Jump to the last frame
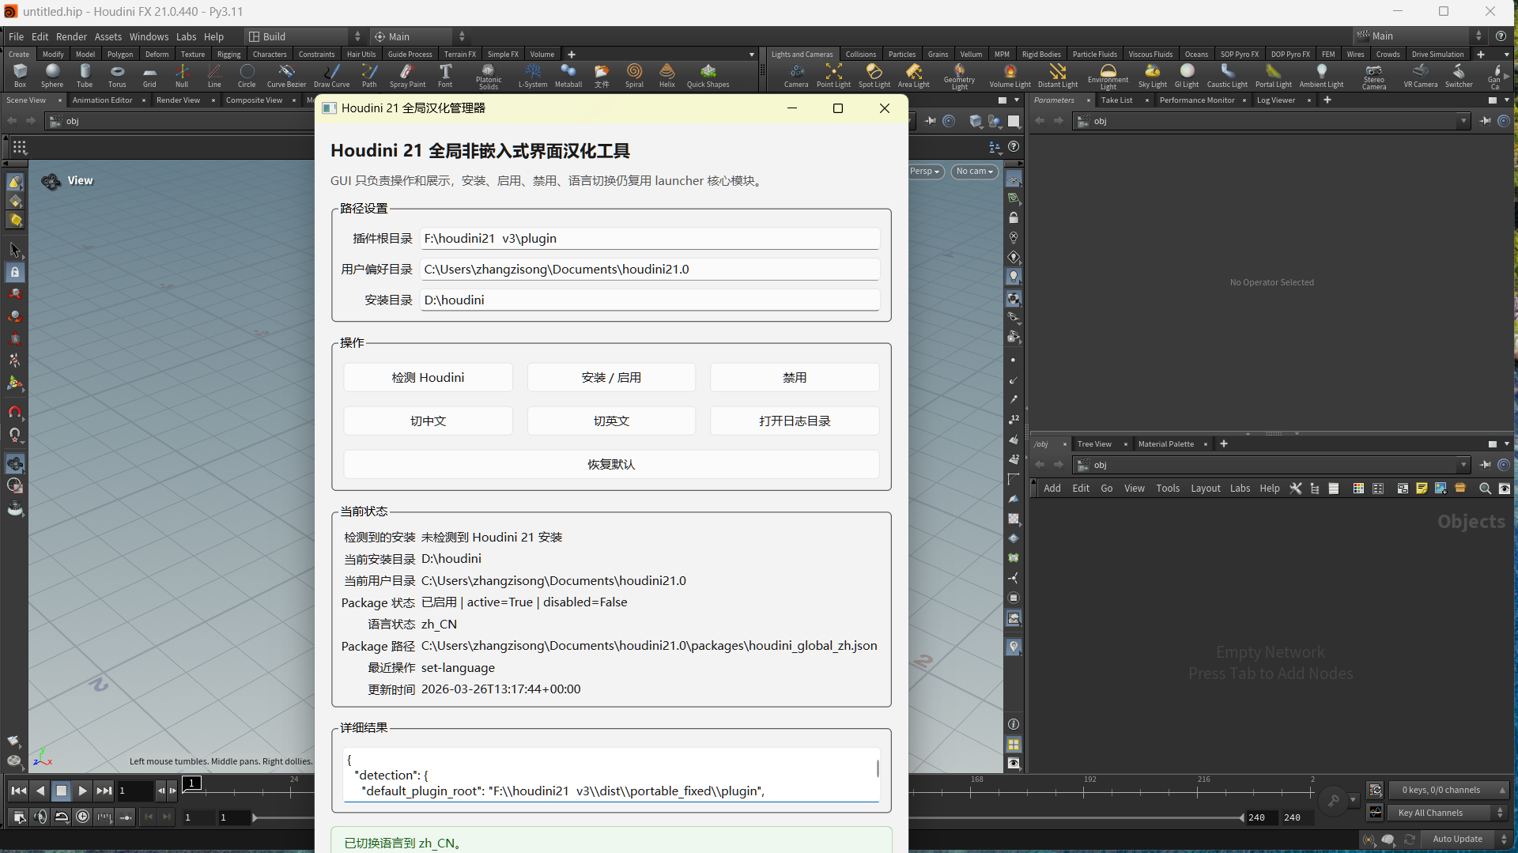Viewport: 1518px width, 853px height. 104,791
